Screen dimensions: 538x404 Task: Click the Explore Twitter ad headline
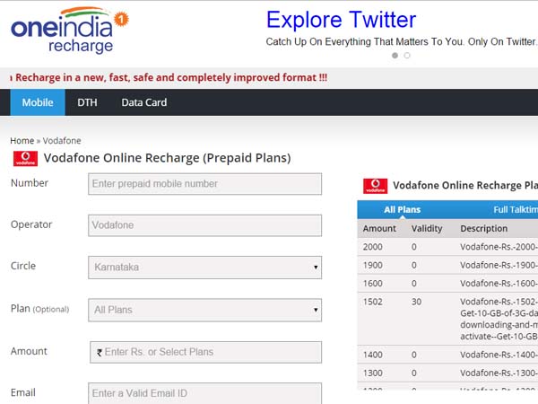pos(341,20)
